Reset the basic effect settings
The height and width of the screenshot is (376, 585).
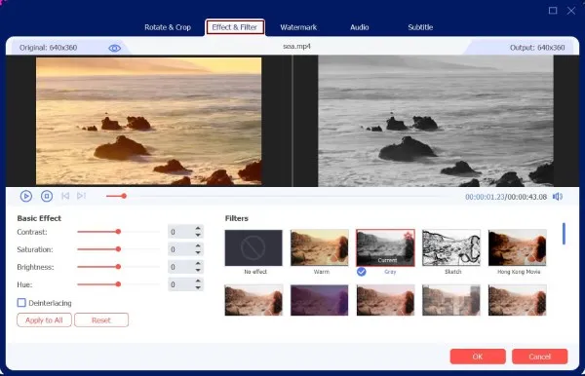pos(101,320)
